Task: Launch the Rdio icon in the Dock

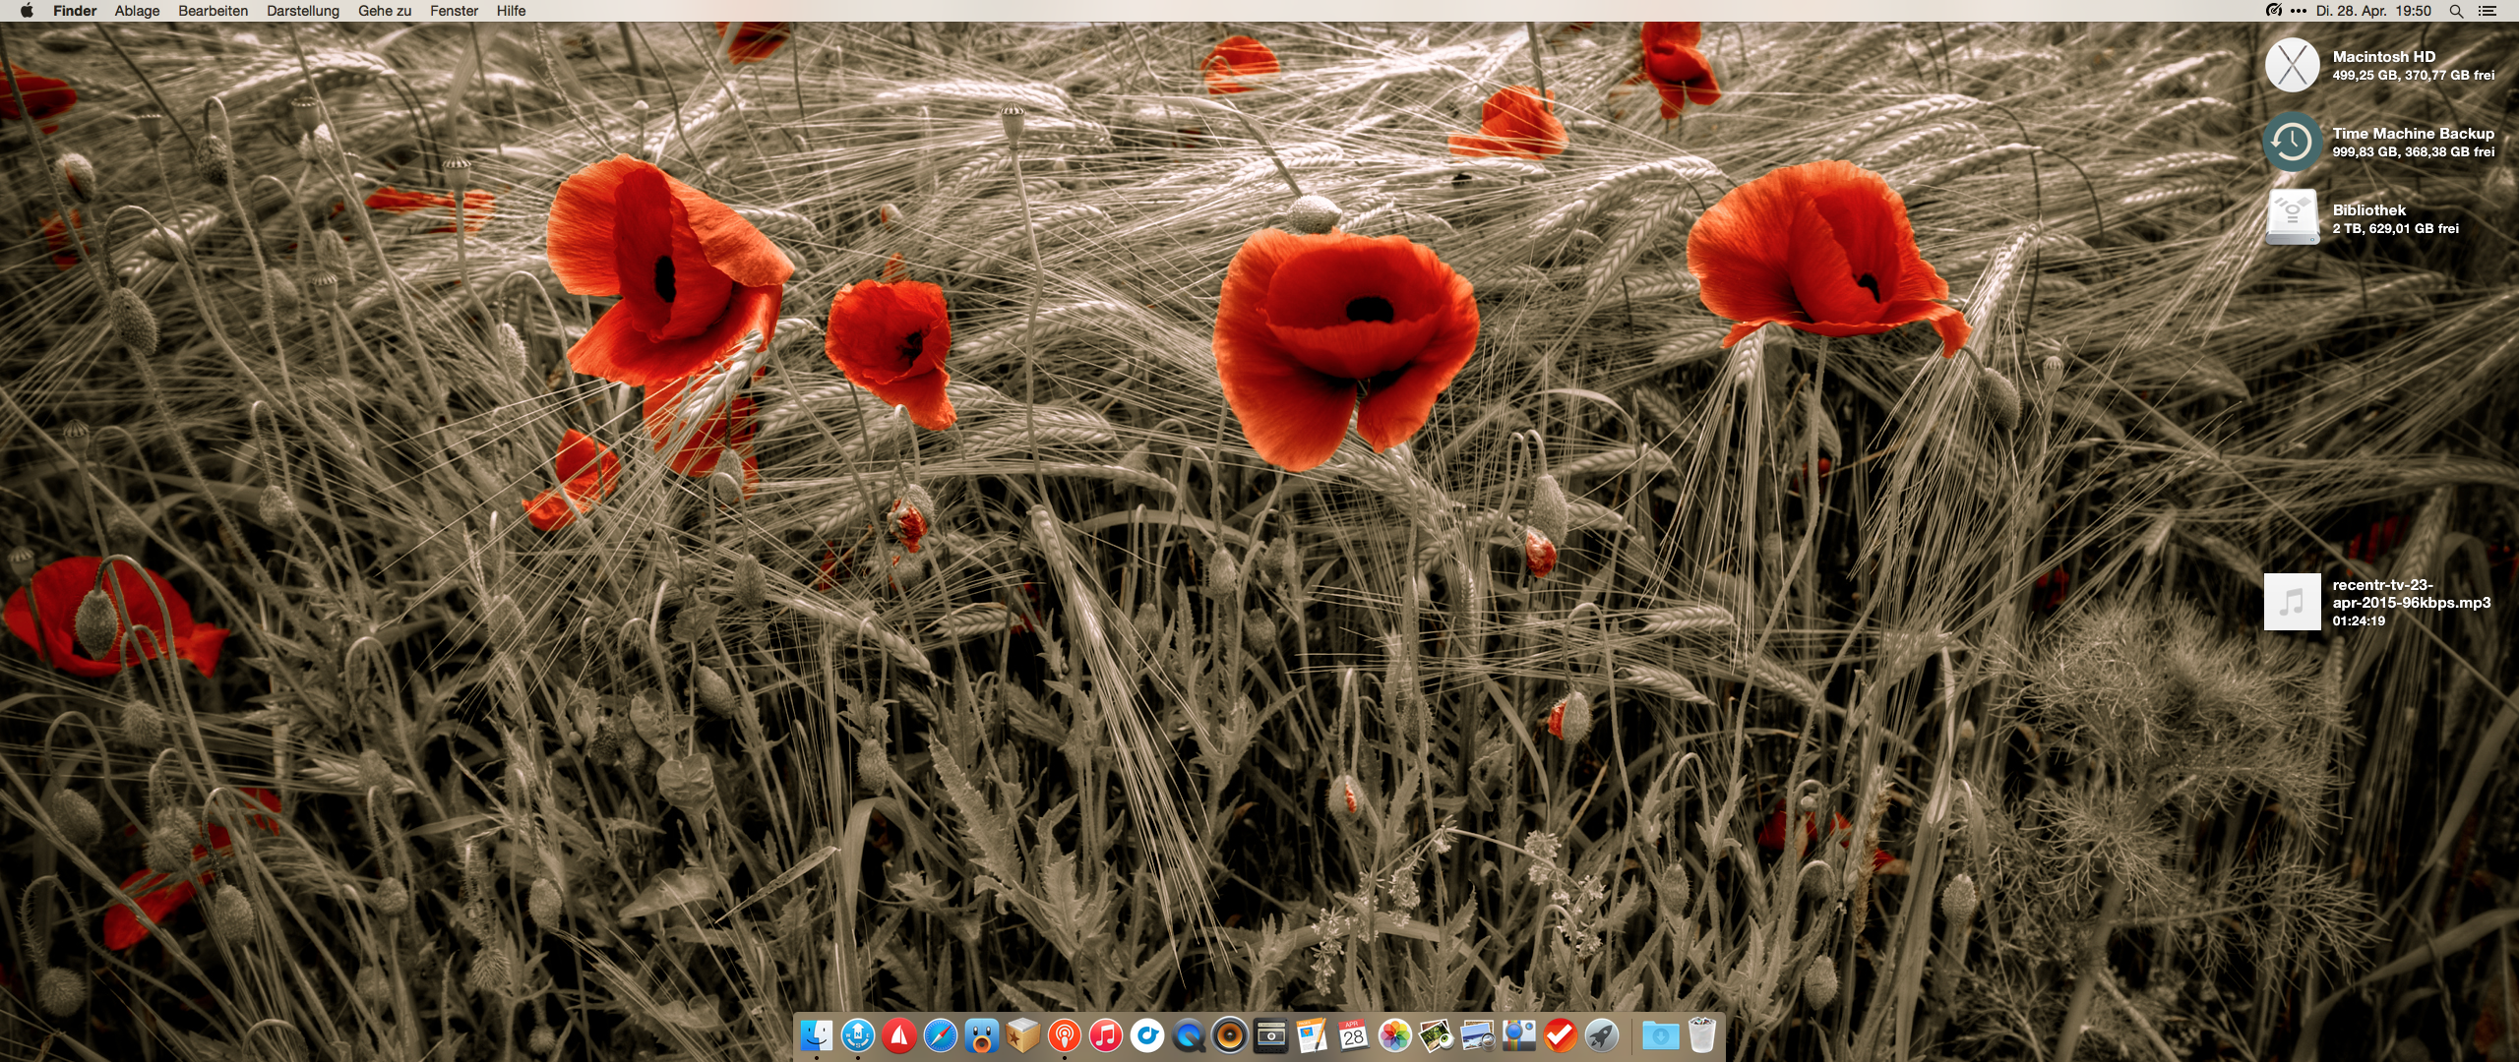Action: point(1147,1035)
